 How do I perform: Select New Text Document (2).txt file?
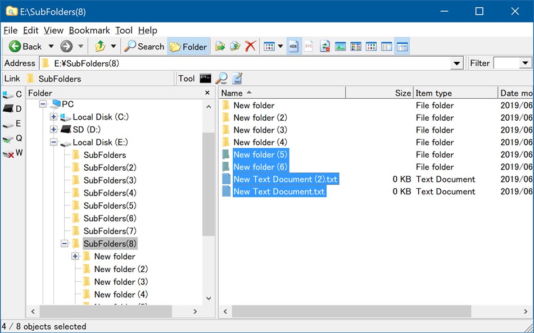click(x=285, y=179)
